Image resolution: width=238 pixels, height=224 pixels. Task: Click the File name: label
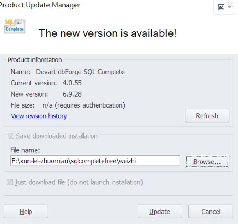(x=25, y=150)
